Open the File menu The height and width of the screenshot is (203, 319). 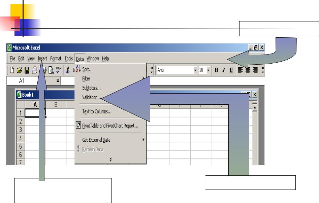pos(12,59)
